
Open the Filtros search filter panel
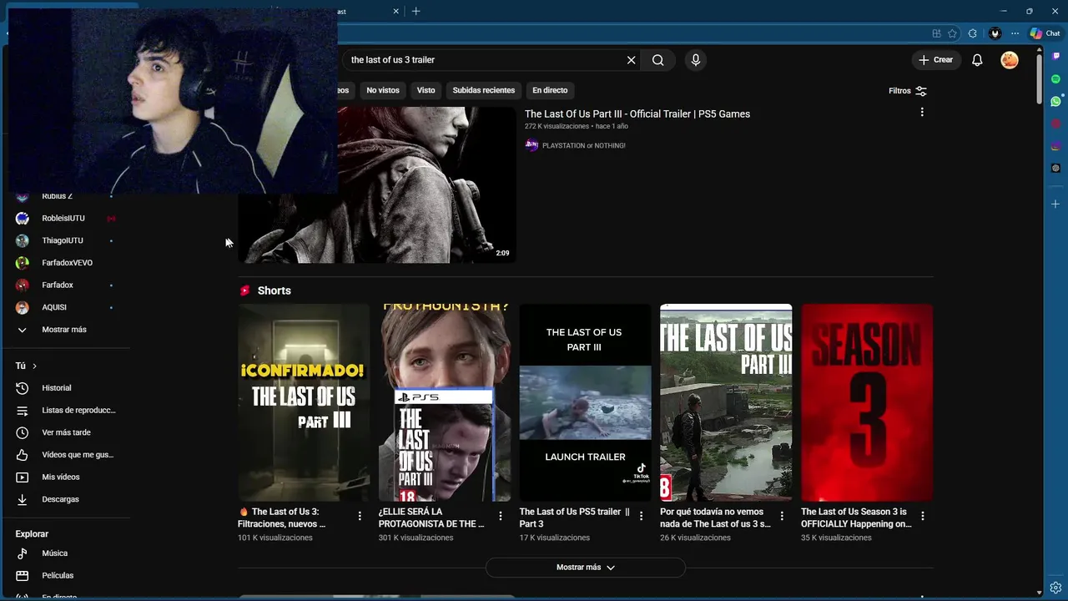click(x=908, y=91)
